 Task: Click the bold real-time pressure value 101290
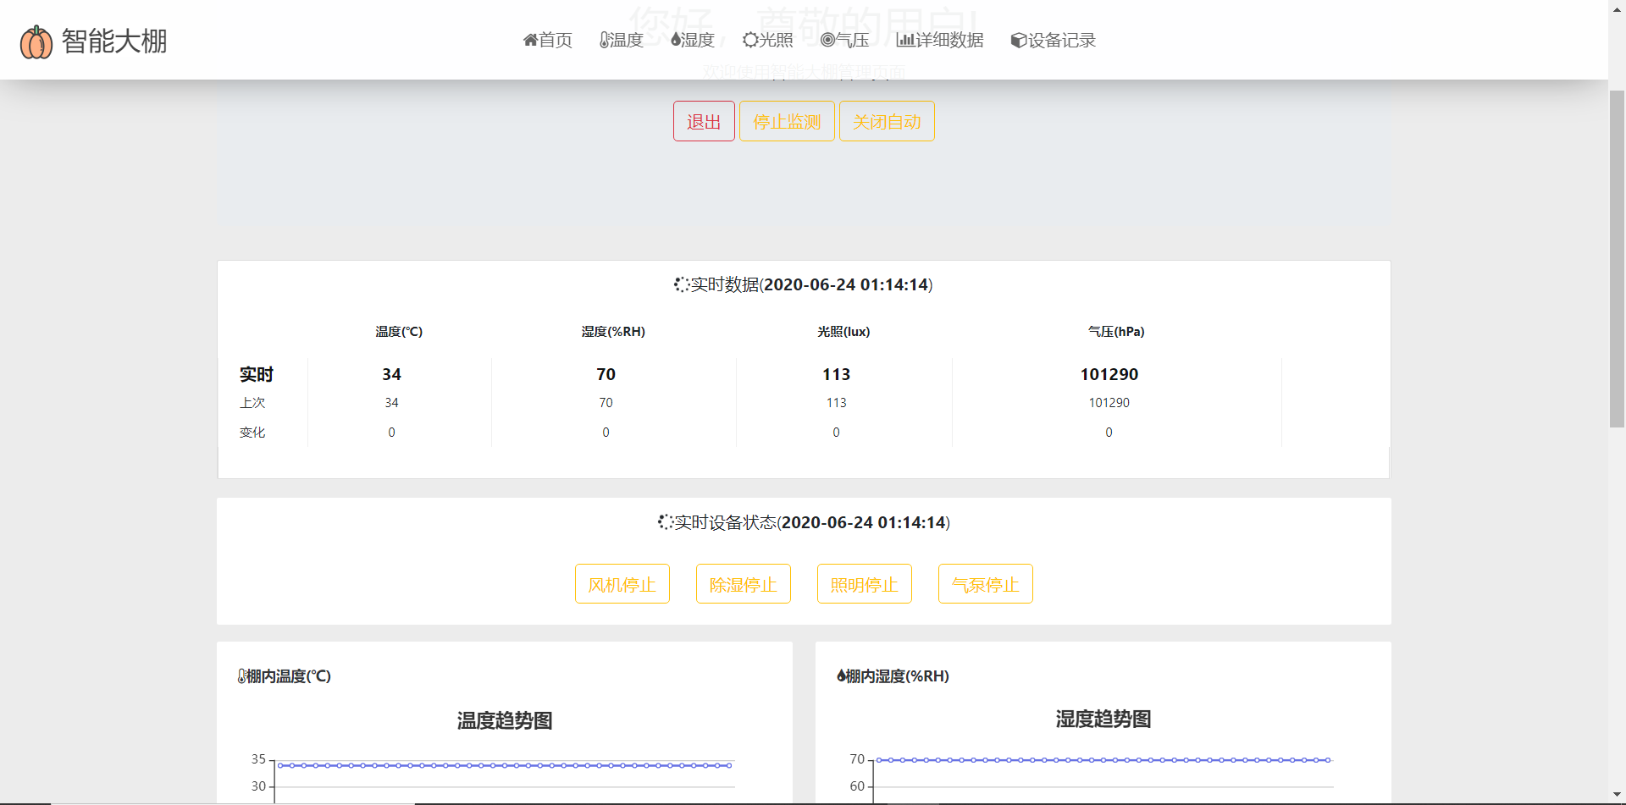pos(1109,374)
